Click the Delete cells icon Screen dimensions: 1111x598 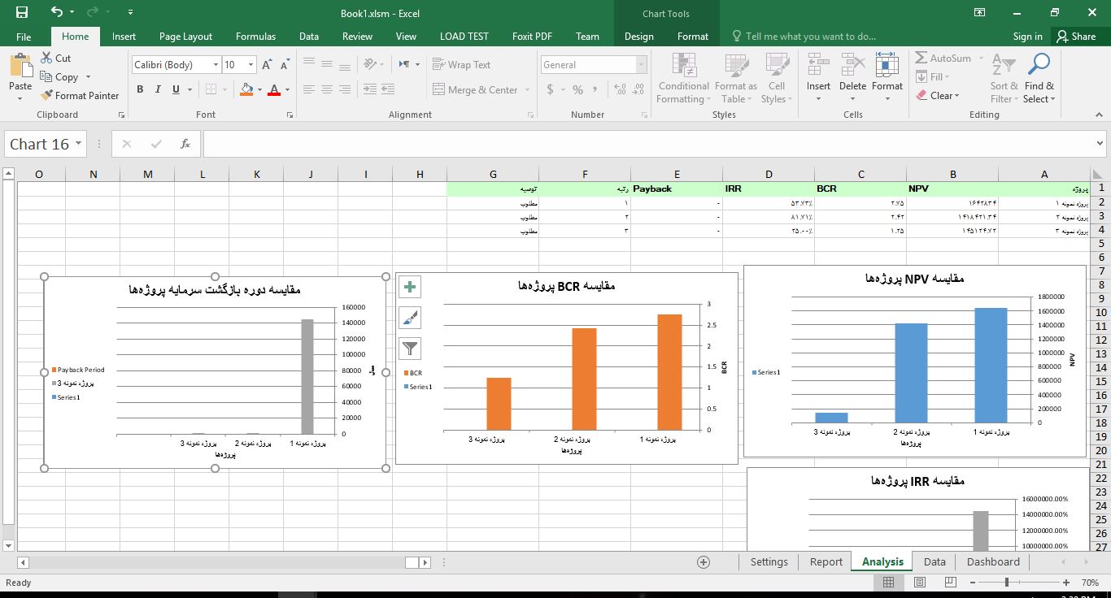coord(852,66)
